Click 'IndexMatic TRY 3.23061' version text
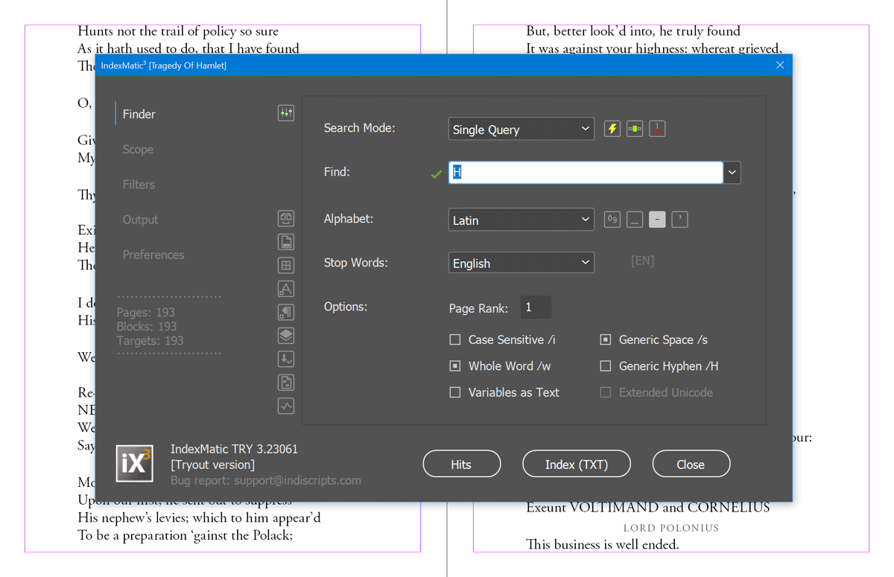 tap(234, 449)
